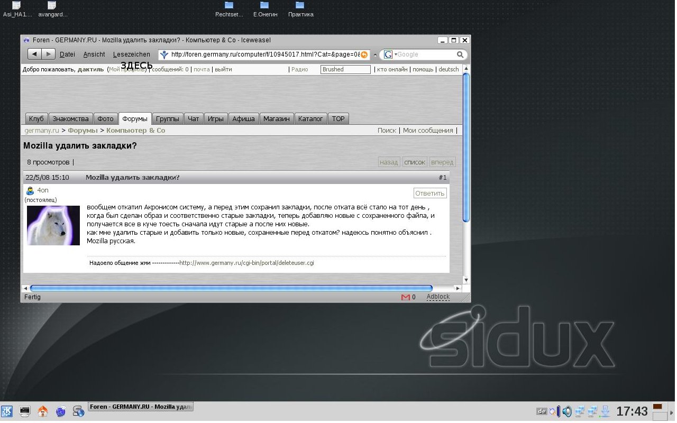Open the Игры tab
This screenshot has width=677, height=423.
click(x=216, y=118)
